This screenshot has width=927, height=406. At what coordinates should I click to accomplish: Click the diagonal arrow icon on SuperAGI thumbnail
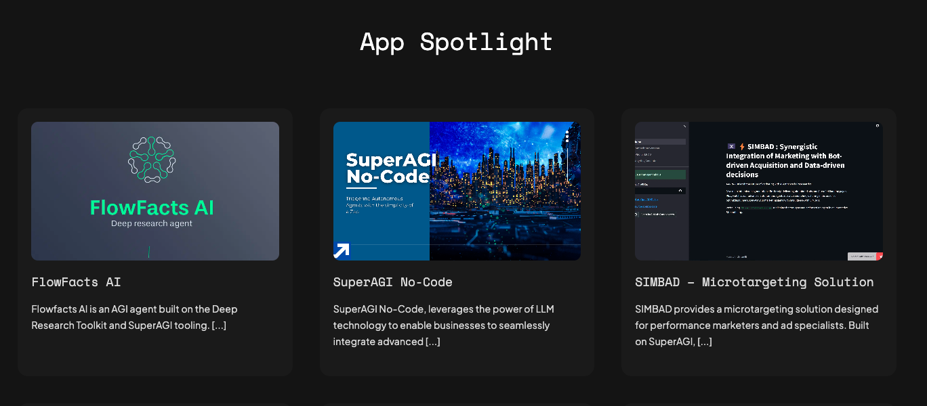342,251
